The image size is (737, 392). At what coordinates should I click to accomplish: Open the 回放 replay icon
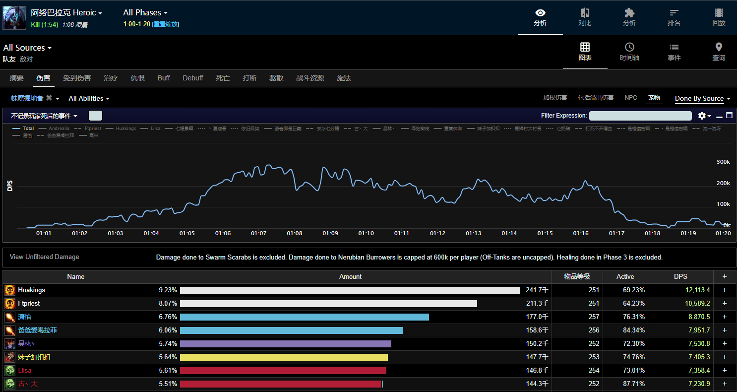click(x=719, y=17)
